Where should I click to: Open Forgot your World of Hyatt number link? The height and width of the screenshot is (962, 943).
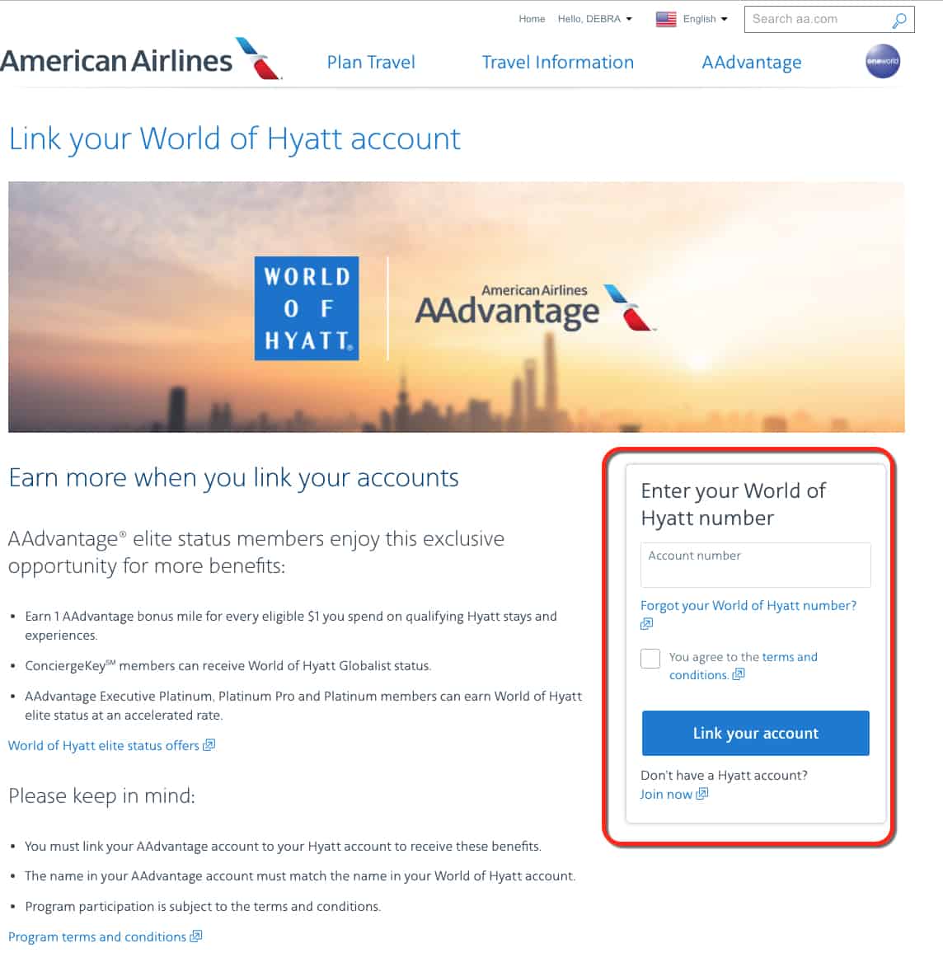pyautogui.click(x=748, y=606)
